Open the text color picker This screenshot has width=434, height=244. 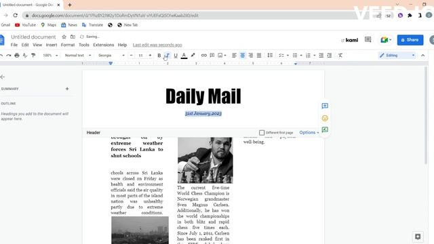[x=184, y=56]
